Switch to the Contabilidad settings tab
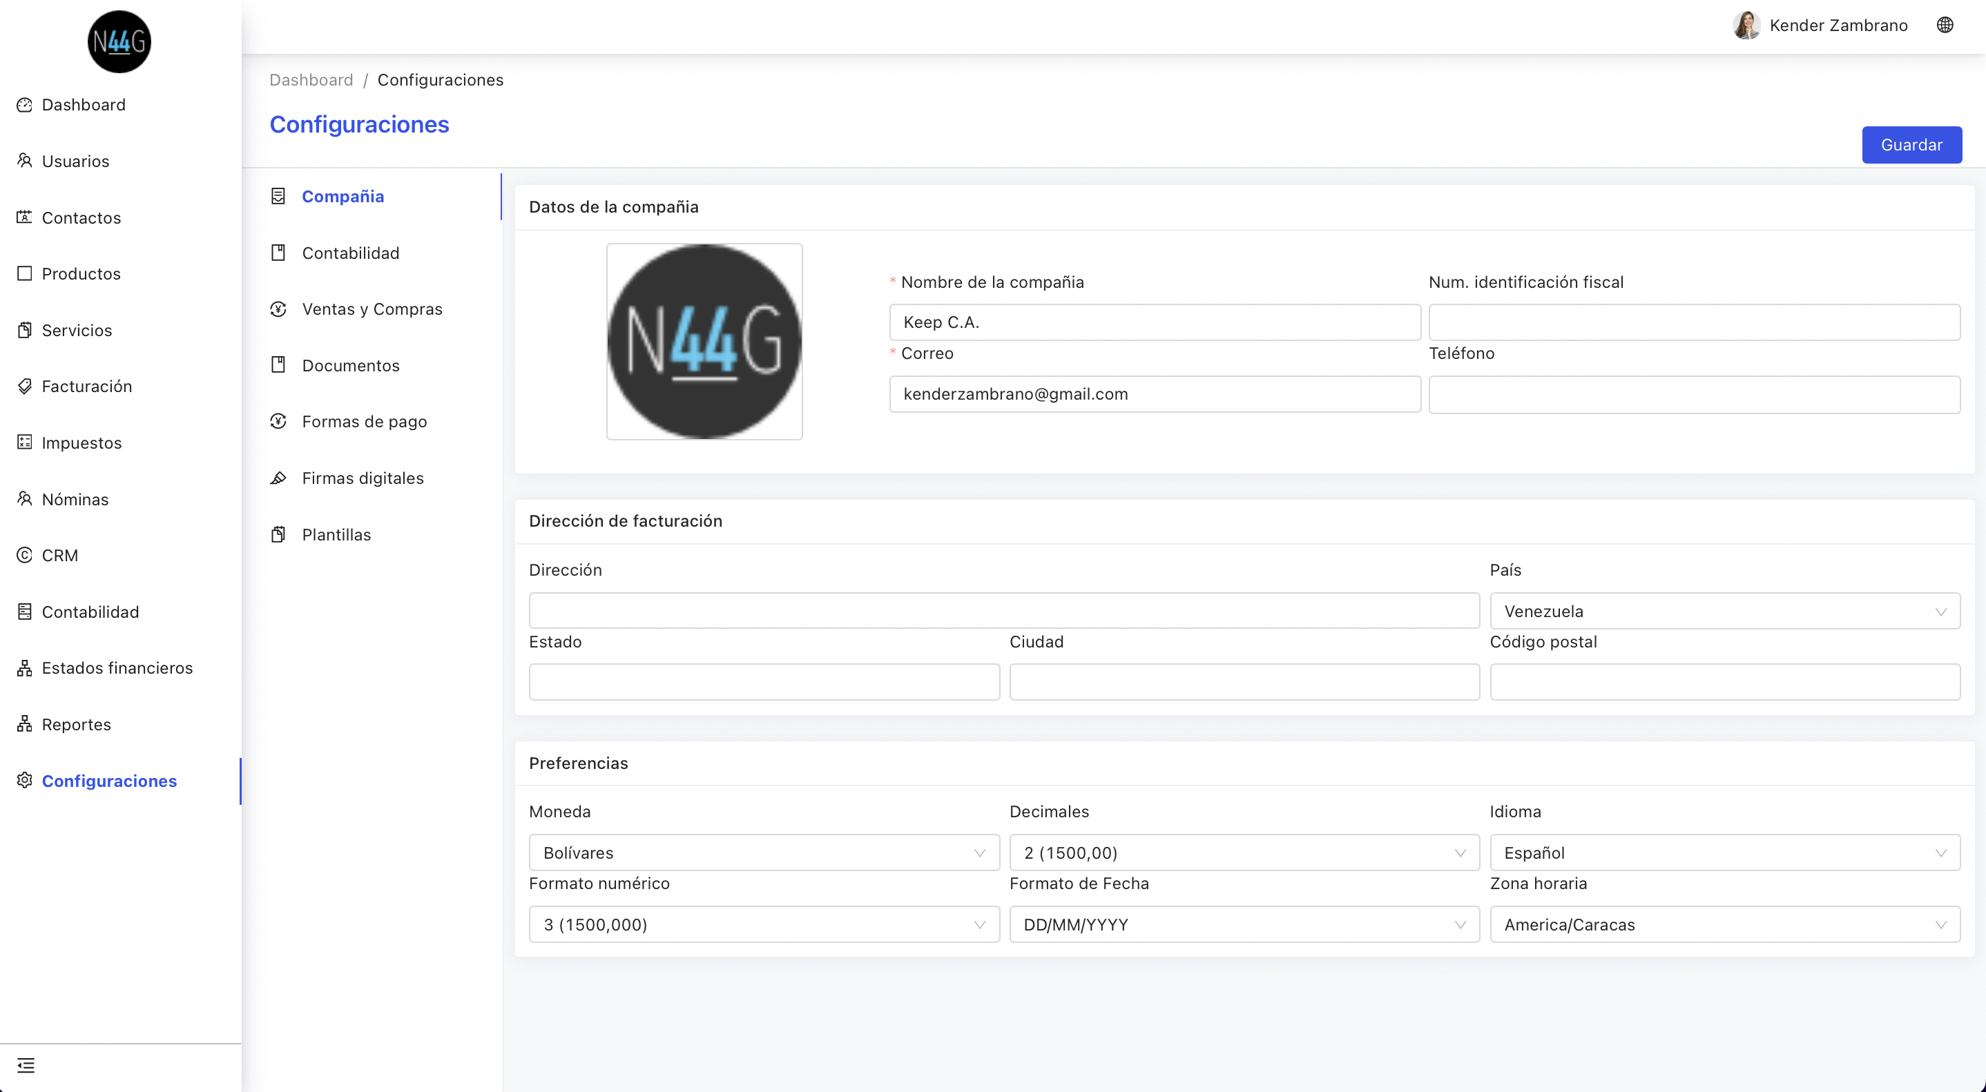The image size is (1986, 1092). (x=372, y=253)
